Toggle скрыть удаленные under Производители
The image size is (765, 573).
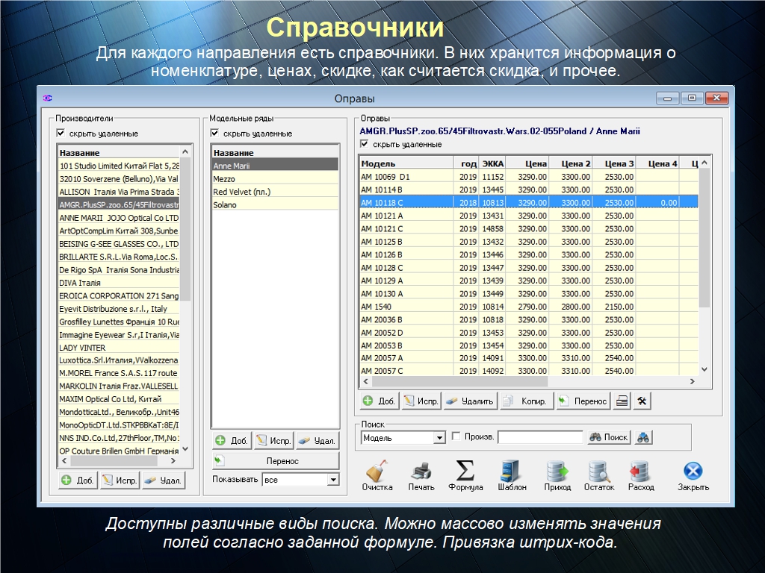pyautogui.click(x=61, y=134)
